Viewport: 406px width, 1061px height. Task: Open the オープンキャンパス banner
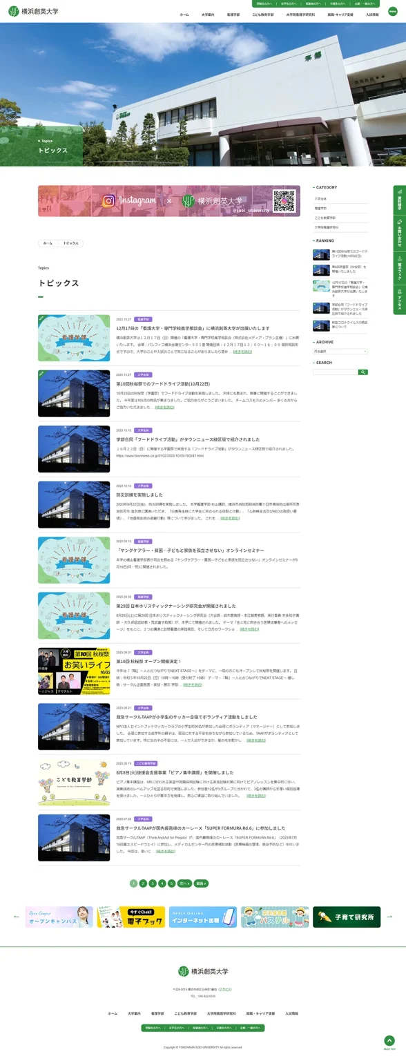(59, 917)
